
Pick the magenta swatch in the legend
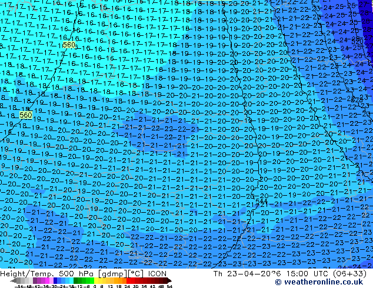click(x=47, y=281)
